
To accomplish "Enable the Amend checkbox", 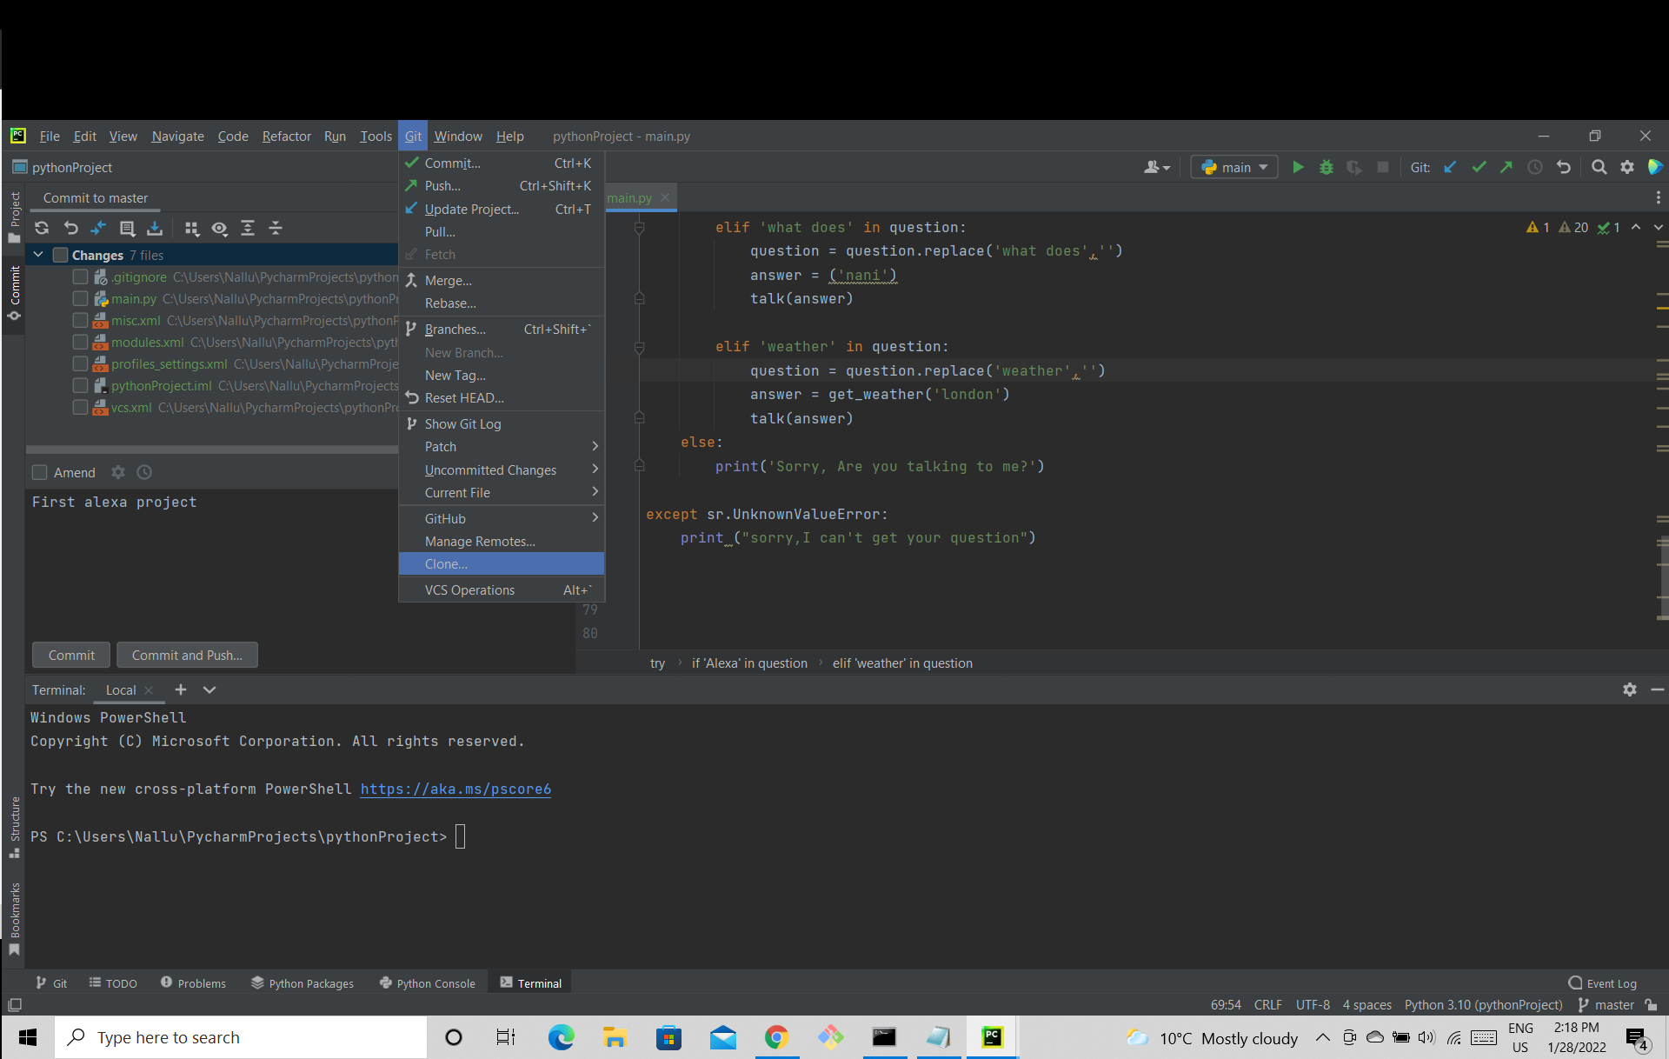I will [x=40, y=472].
